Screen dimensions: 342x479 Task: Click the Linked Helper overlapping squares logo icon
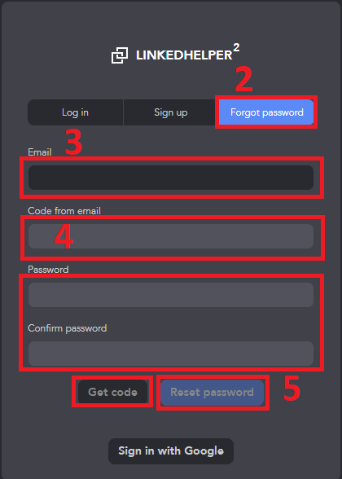pyautogui.click(x=120, y=55)
